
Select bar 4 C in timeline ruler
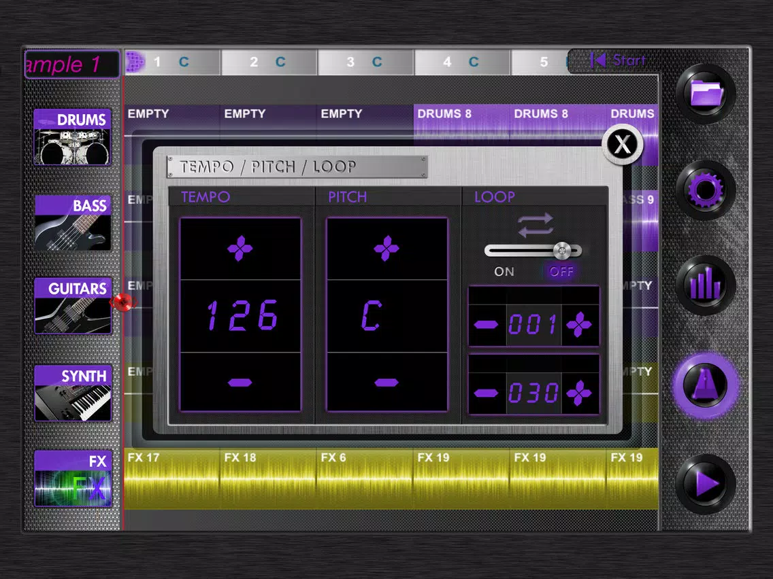[x=462, y=62]
